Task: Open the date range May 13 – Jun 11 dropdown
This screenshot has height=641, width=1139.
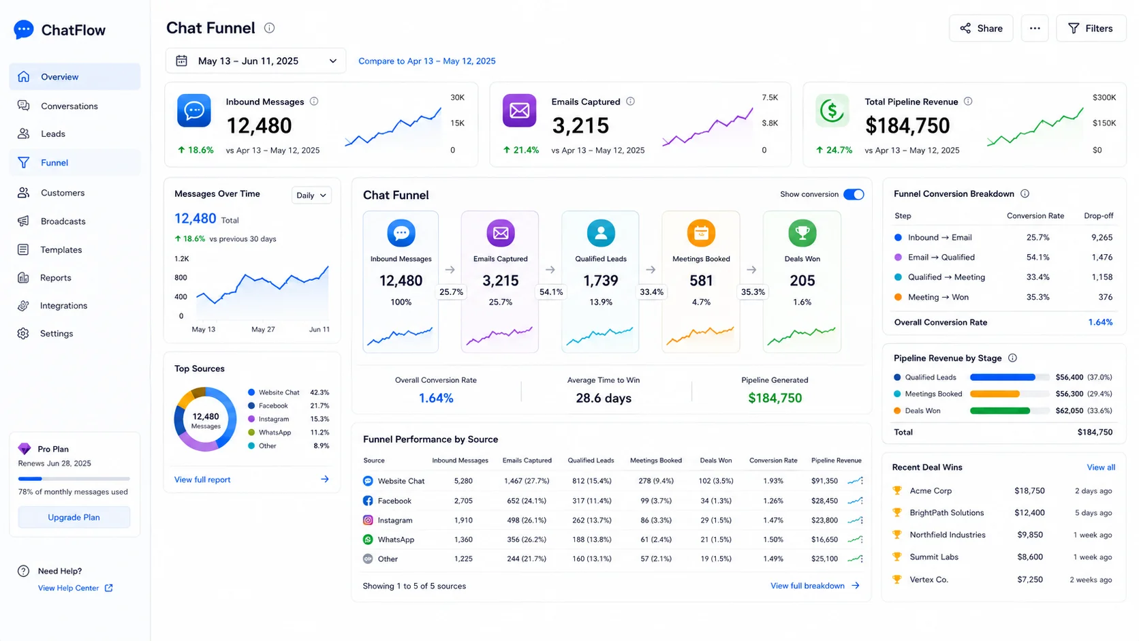Action: [256, 61]
